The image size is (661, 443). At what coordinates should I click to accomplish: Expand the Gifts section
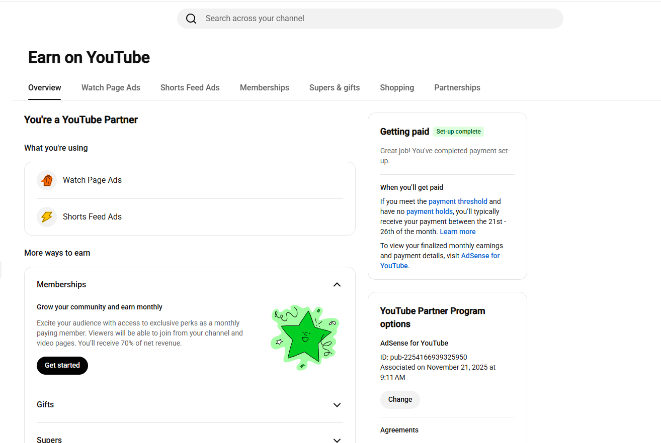(x=337, y=405)
